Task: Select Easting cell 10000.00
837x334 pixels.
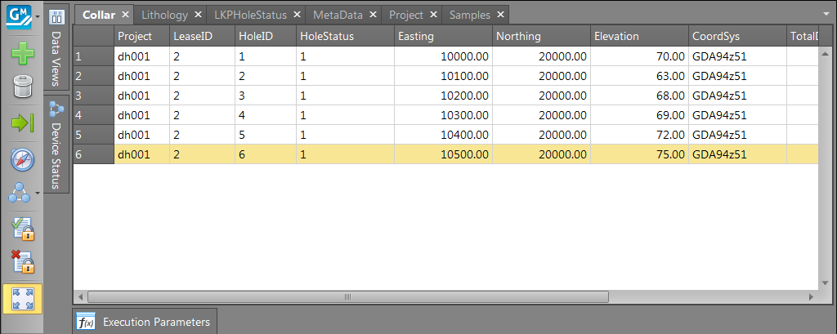Action: (x=443, y=56)
